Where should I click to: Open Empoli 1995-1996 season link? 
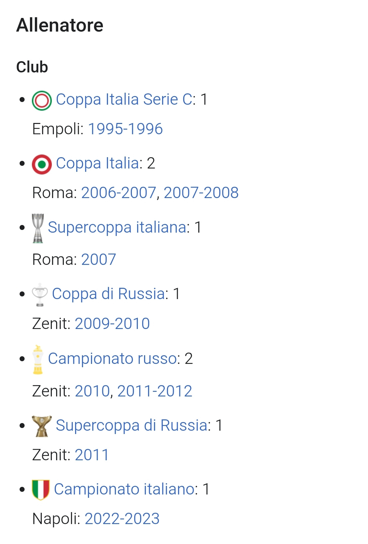point(126,129)
